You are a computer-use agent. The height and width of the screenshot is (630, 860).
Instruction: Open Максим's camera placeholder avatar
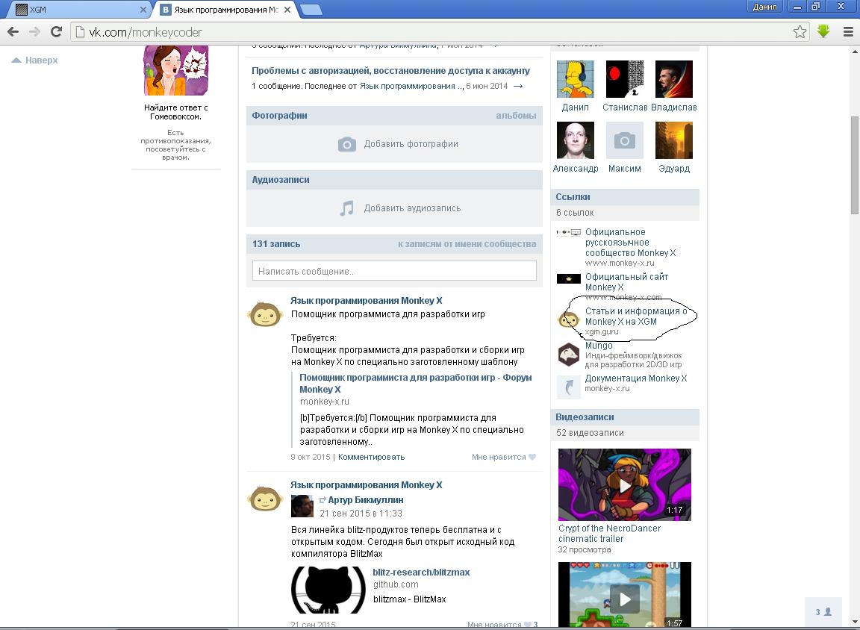click(x=625, y=140)
